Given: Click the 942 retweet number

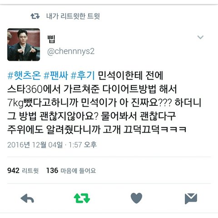Looking at the screenshot, I should pyautogui.click(x=13, y=171).
